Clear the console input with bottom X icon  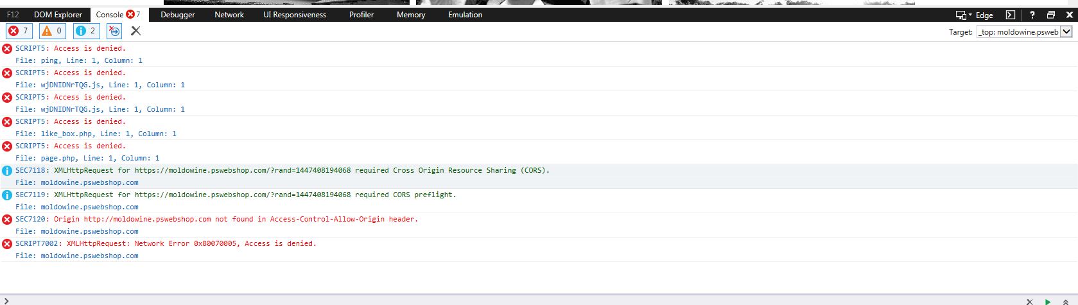pos(1029,301)
